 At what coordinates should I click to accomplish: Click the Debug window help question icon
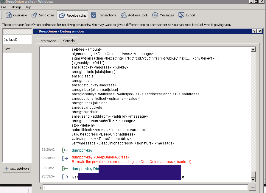click(254, 31)
